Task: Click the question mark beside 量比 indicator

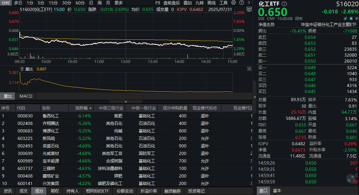Action: pyautogui.click(x=22, y=69)
